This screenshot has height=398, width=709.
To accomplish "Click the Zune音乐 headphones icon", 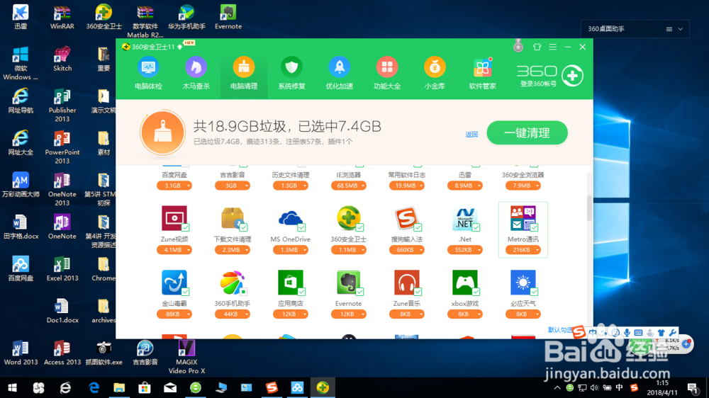I will pos(406,283).
